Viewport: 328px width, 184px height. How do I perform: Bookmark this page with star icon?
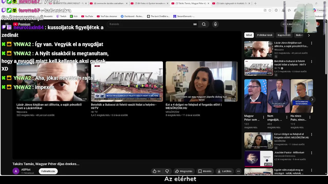coord(270,10)
